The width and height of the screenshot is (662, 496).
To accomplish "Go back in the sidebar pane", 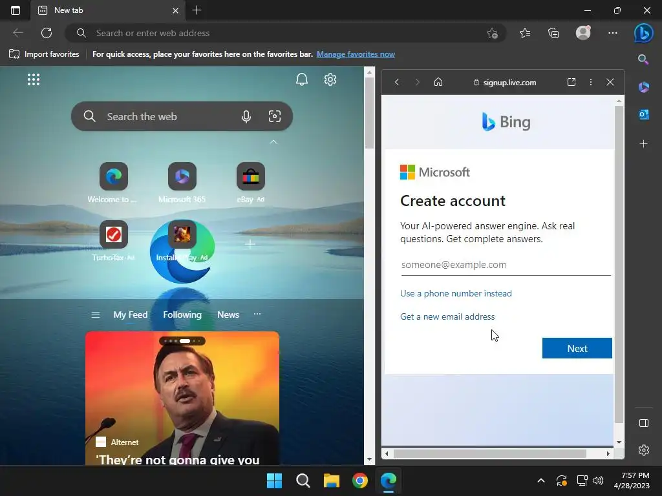I will [396, 82].
